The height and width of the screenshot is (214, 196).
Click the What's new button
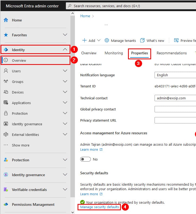coord(152,41)
